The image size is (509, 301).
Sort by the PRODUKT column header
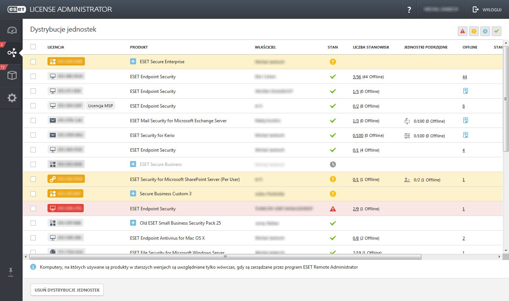[139, 47]
